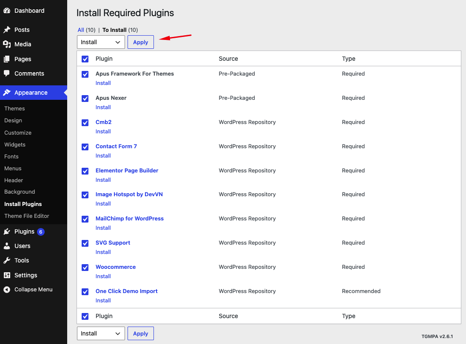The image size is (466, 344).
Task: Click the Recommended type cell
Action: [361, 291]
